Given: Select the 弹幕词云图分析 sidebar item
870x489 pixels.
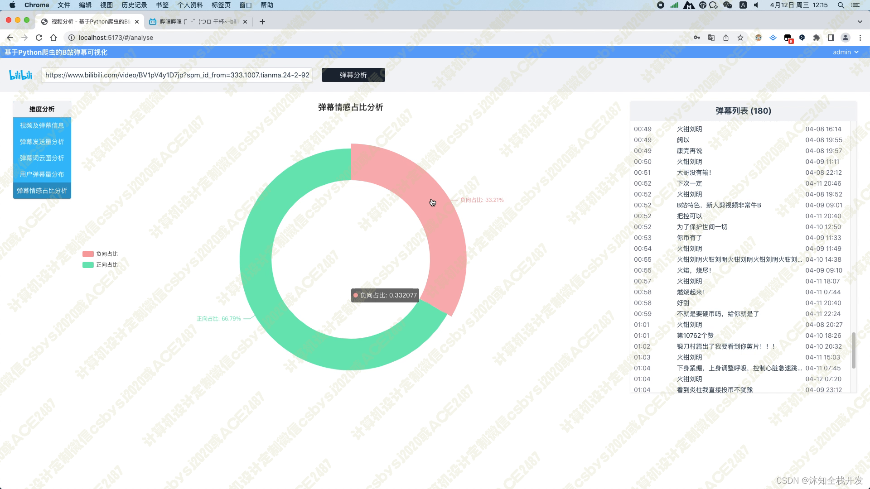Looking at the screenshot, I should click(42, 158).
